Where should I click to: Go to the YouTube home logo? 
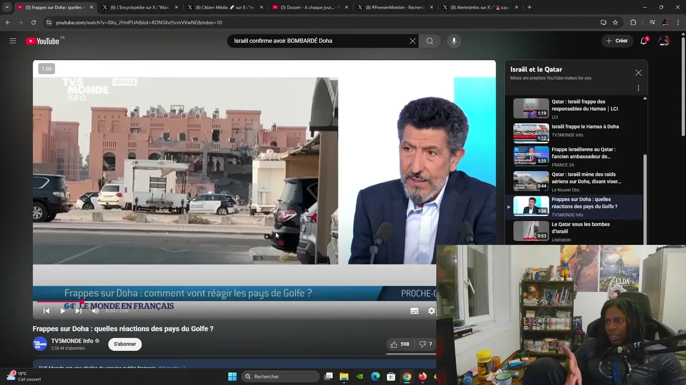click(42, 41)
